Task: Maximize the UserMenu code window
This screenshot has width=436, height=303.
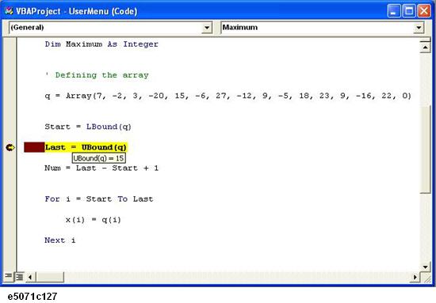Action: pos(409,11)
